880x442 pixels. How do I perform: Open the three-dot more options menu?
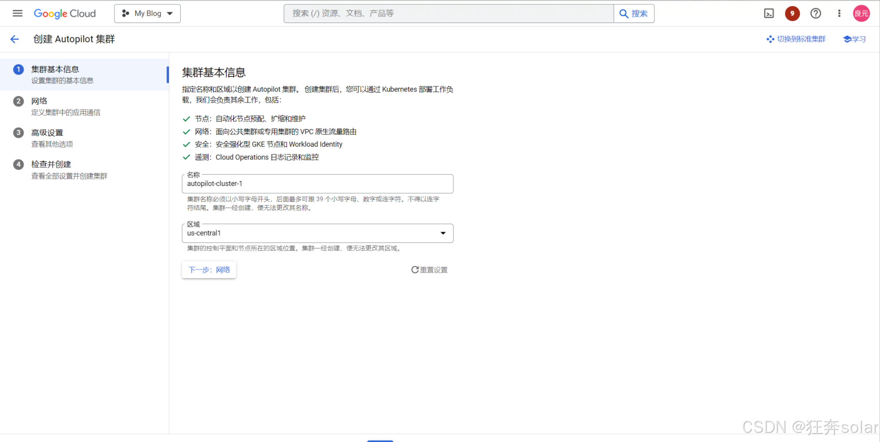(x=839, y=13)
